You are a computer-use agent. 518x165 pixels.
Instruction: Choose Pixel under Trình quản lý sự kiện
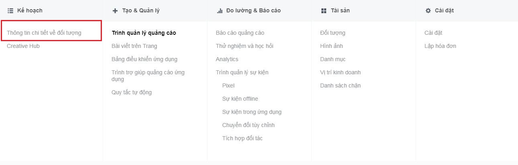[228, 85]
